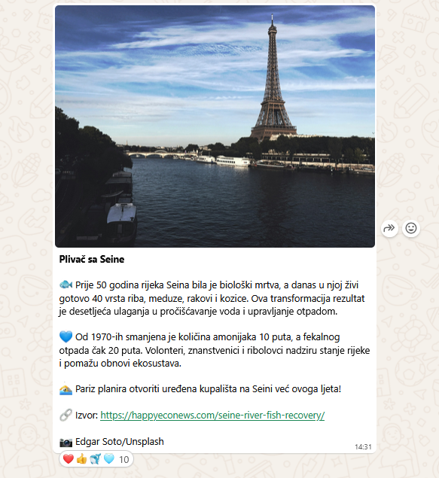Click the red heart reaction
439x478 pixels.
point(69,458)
